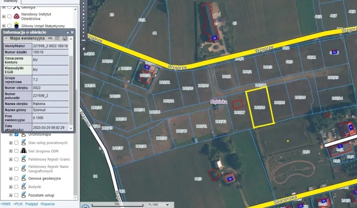This screenshot has height=208, width=357.
Task: Uncheck the Ortofotomapa layer
Action: click(x=16, y=134)
